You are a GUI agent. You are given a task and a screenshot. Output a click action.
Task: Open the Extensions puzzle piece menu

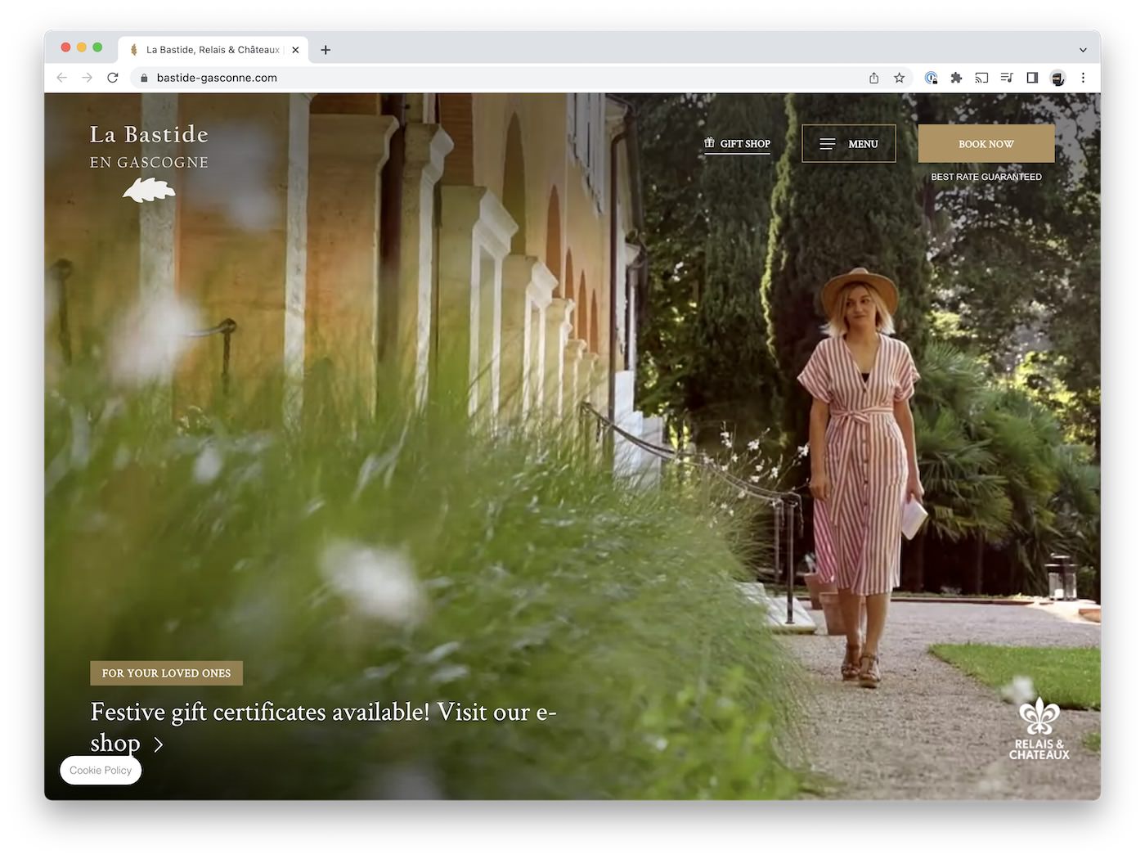click(956, 78)
